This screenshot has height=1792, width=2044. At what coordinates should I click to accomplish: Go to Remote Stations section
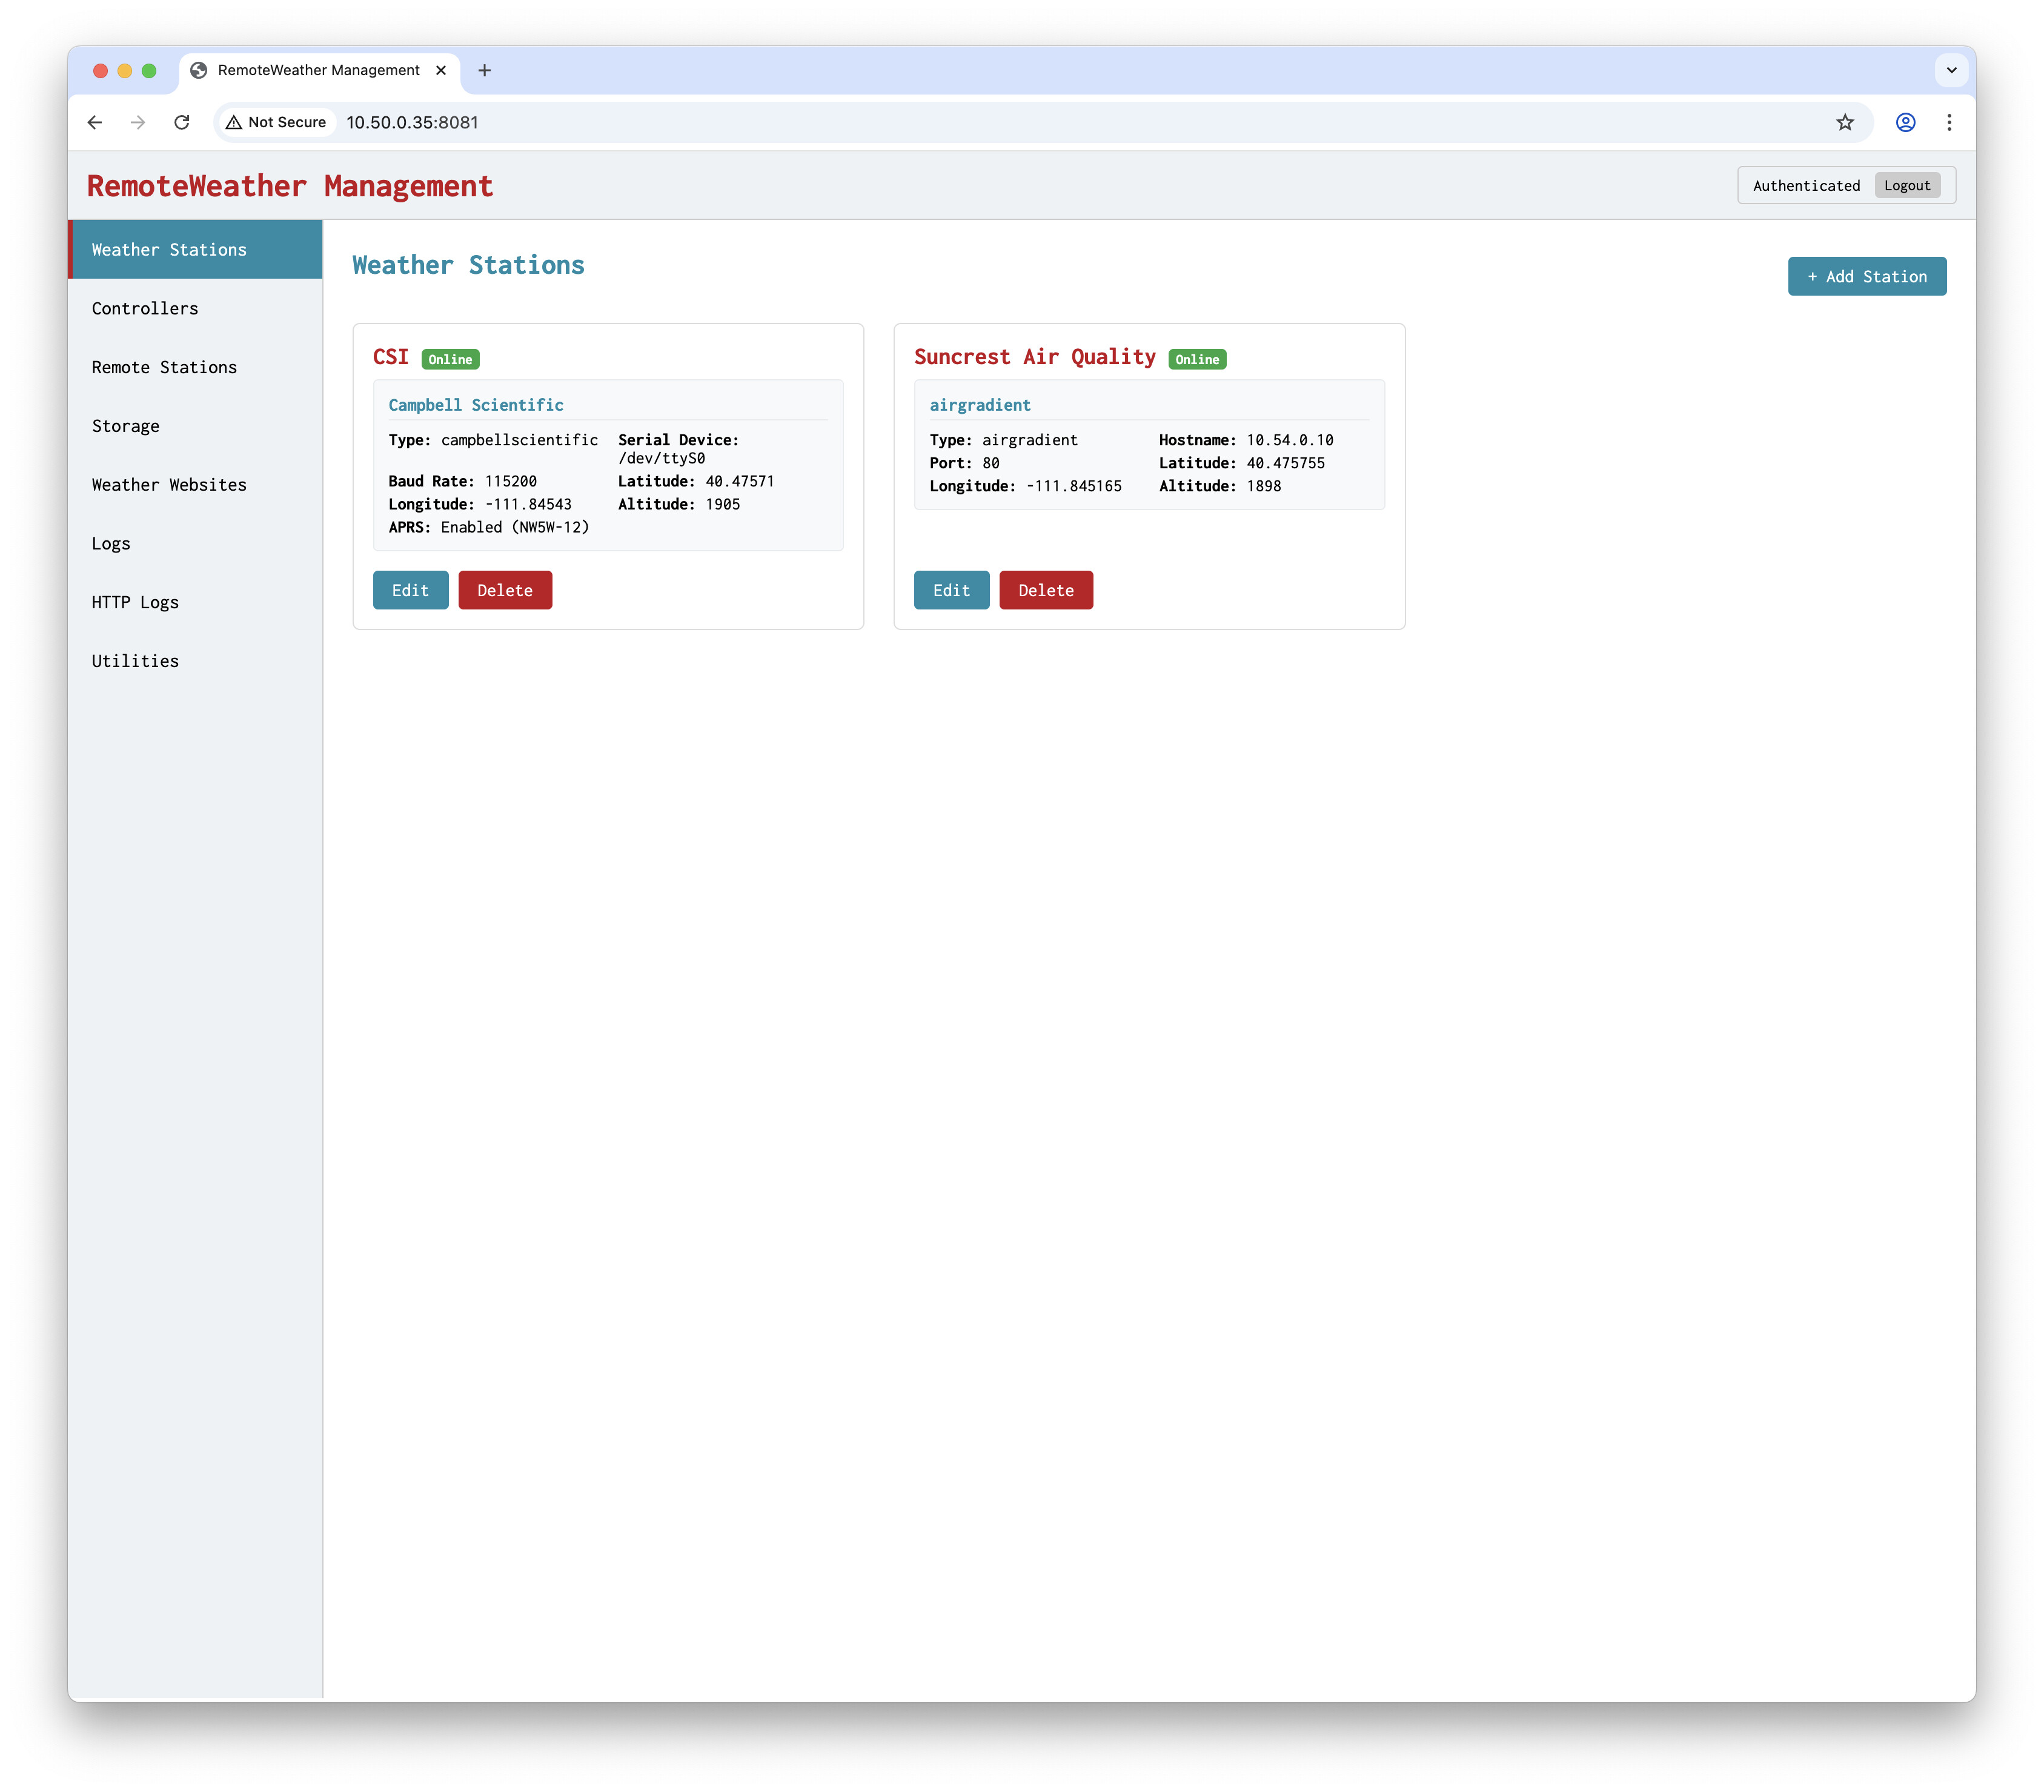coord(164,367)
